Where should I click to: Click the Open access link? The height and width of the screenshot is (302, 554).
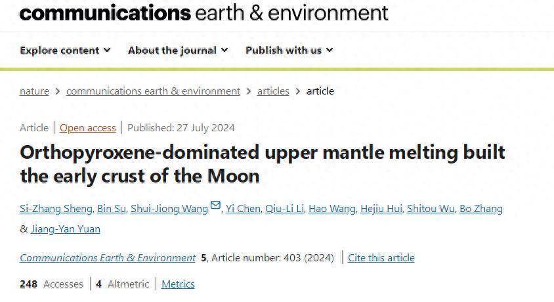coord(87,128)
